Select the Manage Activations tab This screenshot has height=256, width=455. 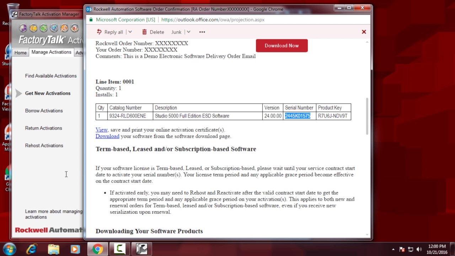click(x=51, y=52)
